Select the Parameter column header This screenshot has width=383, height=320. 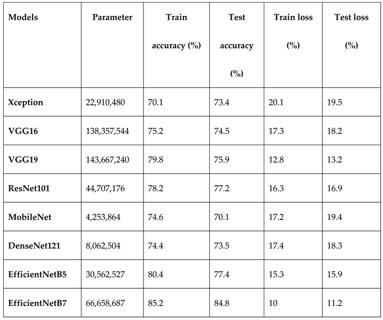click(112, 17)
